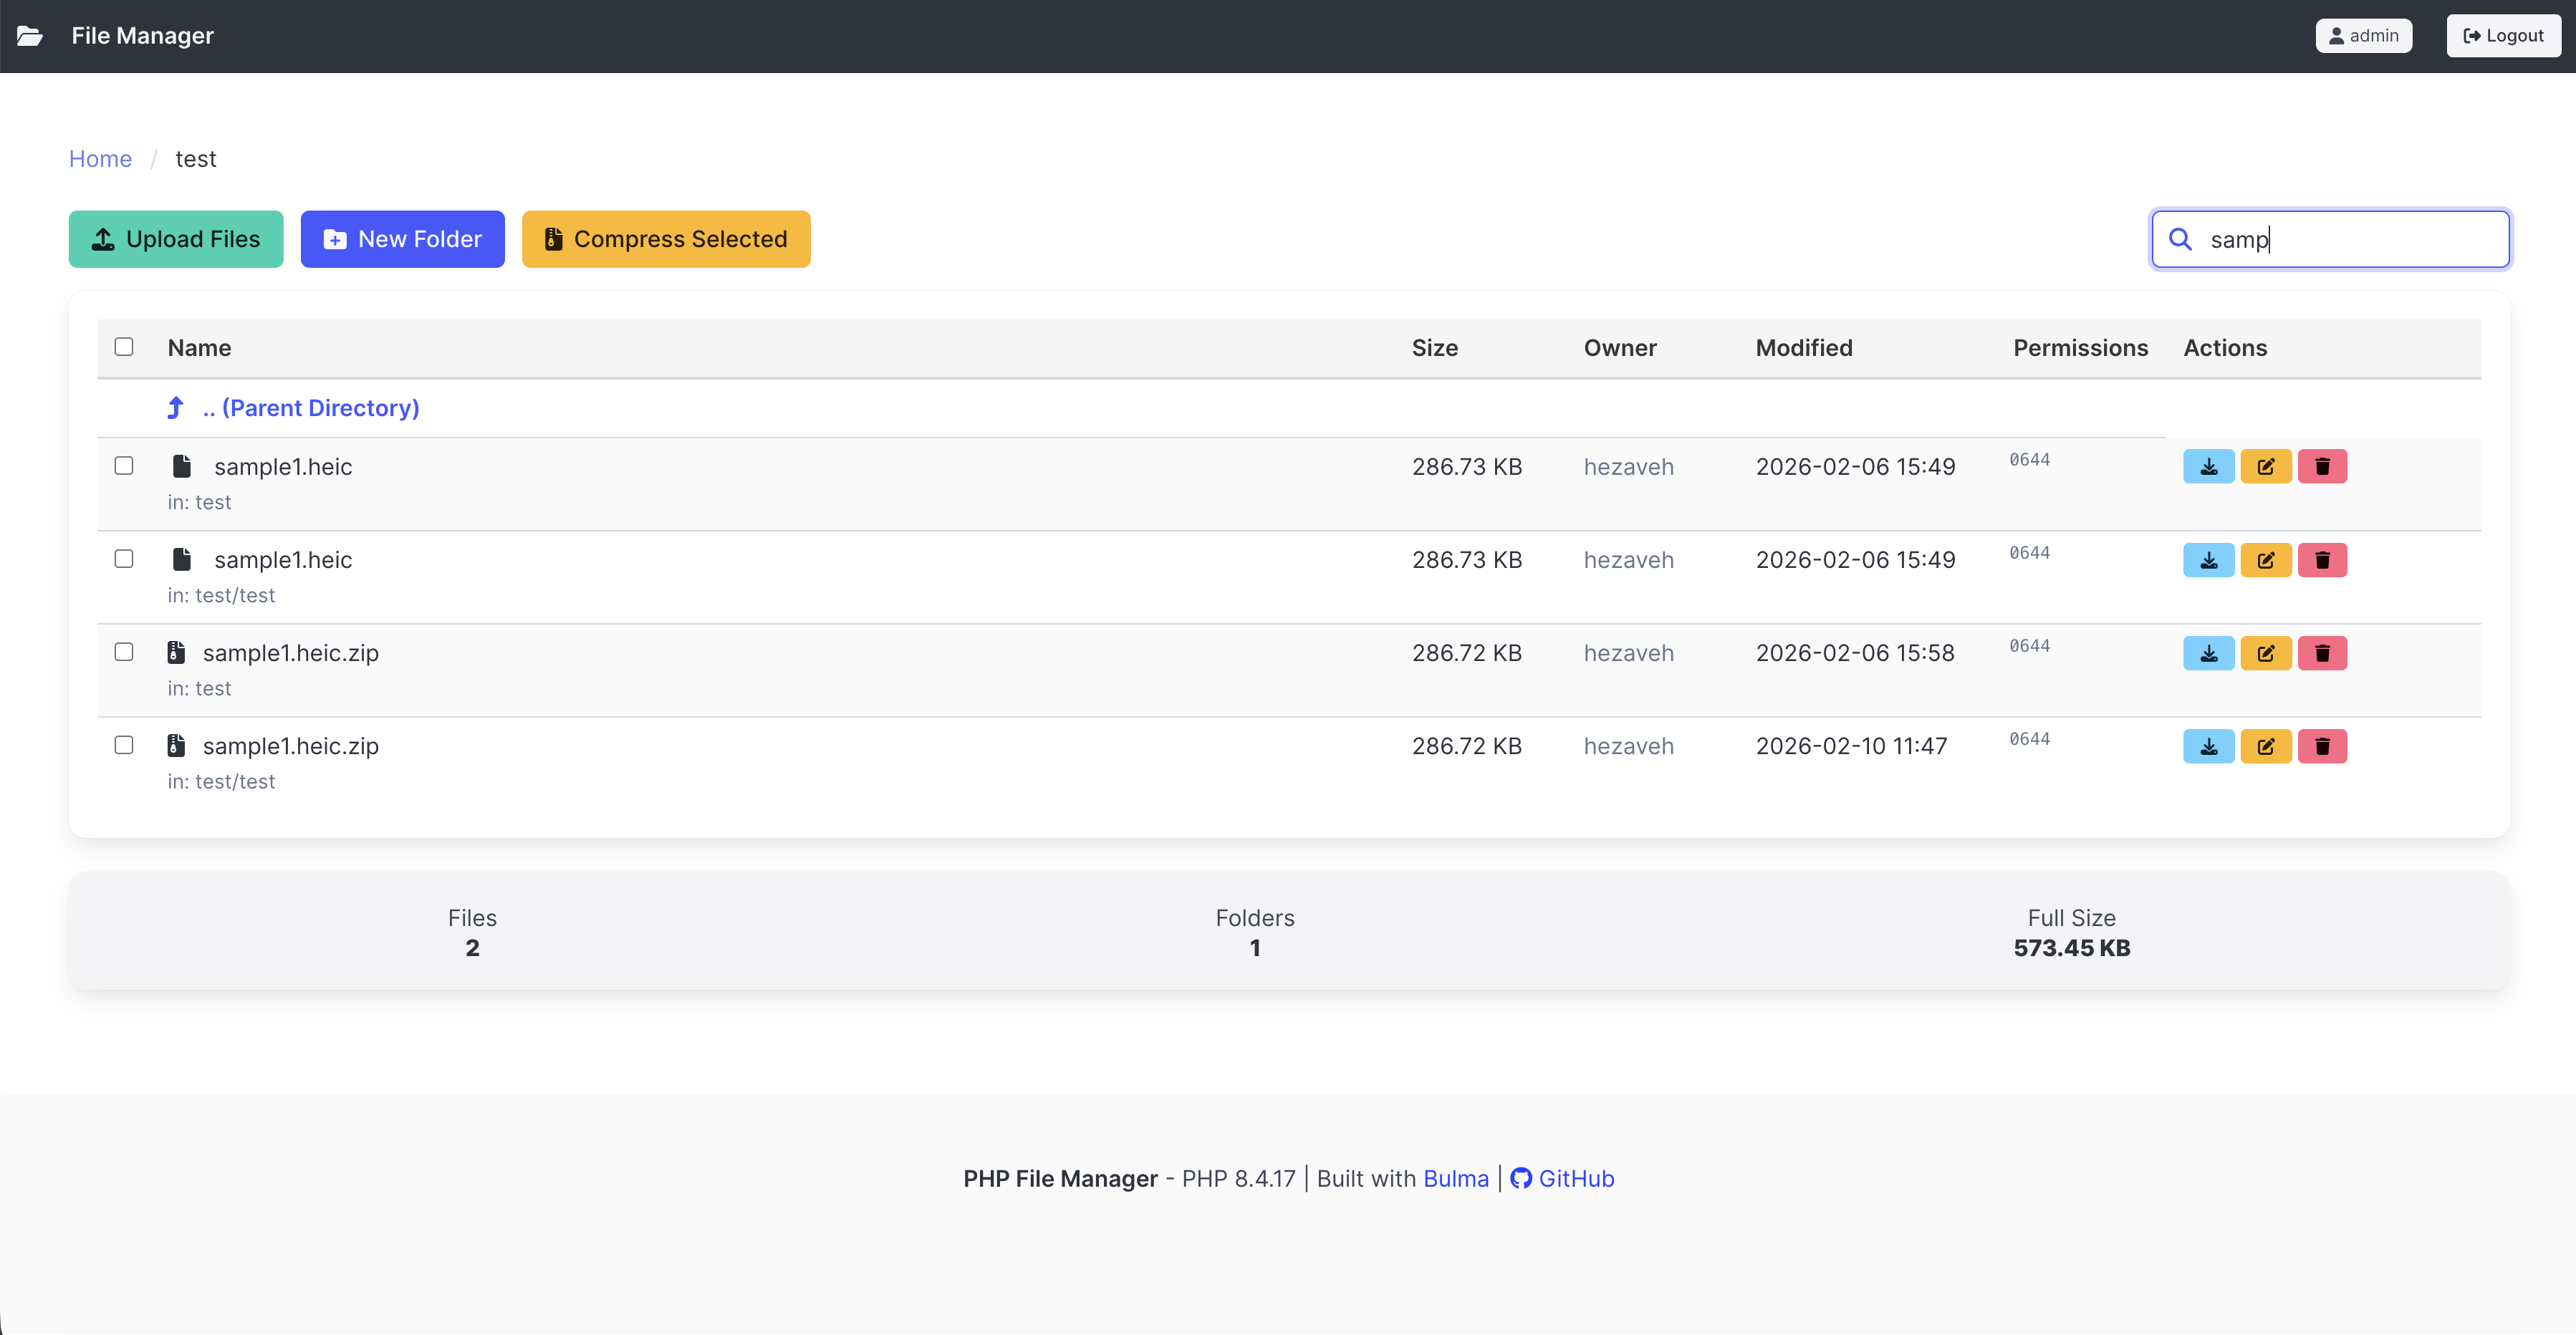Click edit icon for sample1.heic in test/test

pos(2265,560)
